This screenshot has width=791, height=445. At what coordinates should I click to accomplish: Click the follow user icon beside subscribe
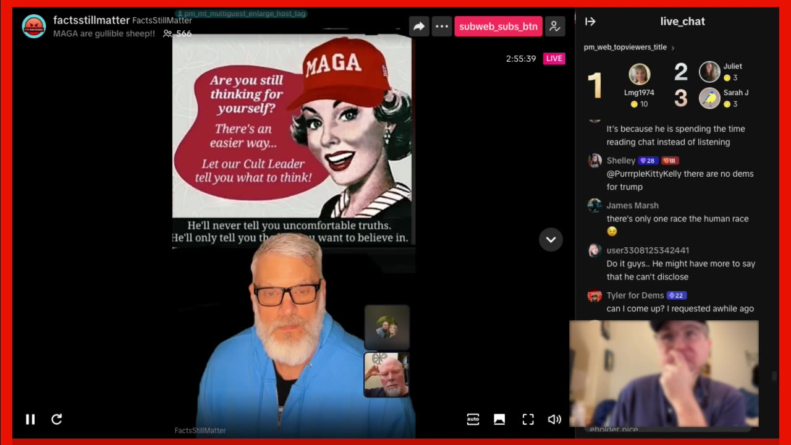(555, 27)
